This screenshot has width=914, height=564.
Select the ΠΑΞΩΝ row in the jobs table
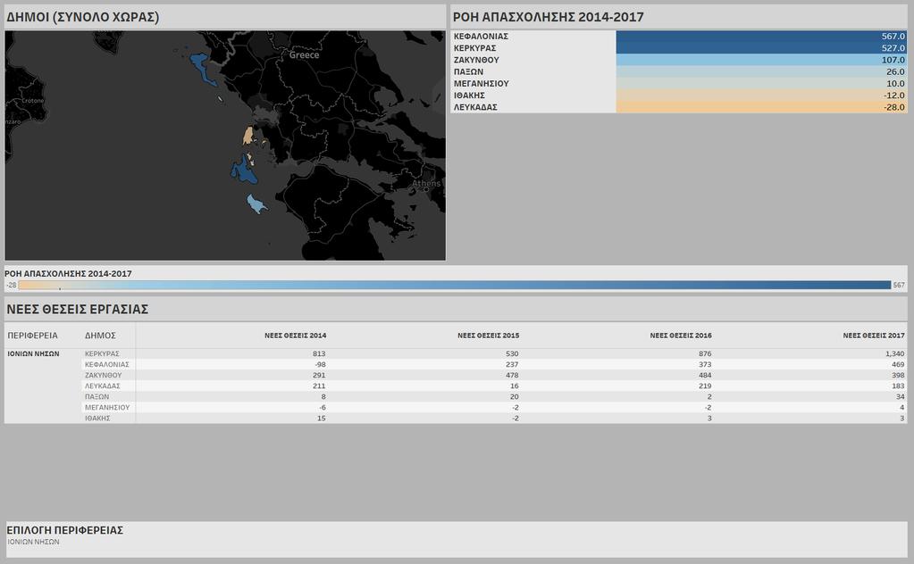pyautogui.click(x=494, y=396)
